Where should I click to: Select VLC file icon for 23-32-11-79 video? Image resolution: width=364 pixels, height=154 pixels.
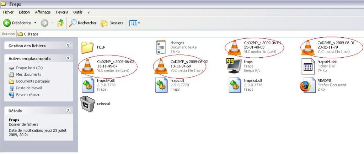coord(308,48)
